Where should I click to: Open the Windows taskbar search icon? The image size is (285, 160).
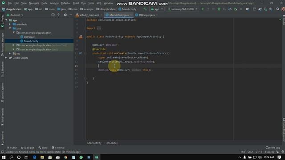click(x=11, y=157)
